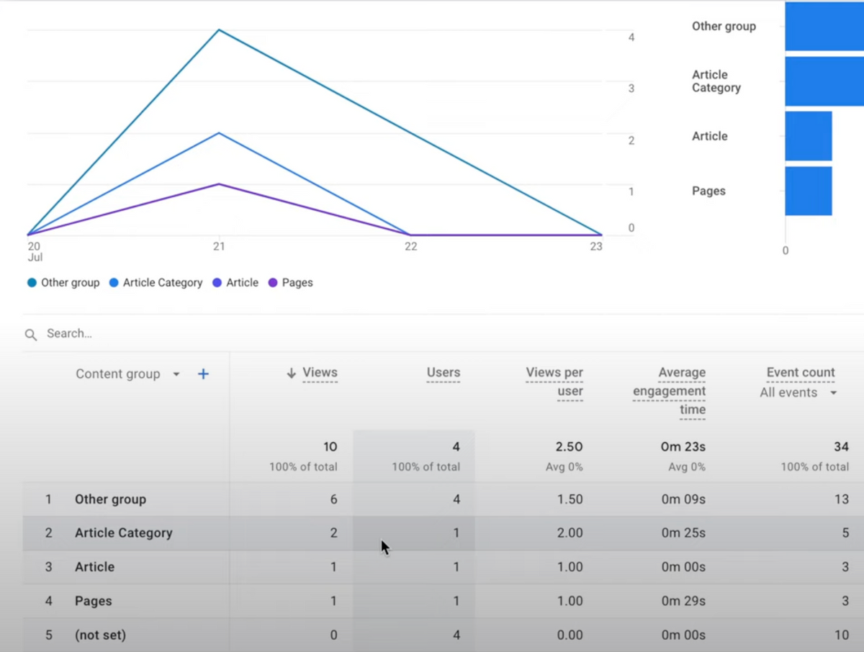Screen dimensions: 864x652
Task: Open the Content group dimension dropdown
Action: point(176,373)
